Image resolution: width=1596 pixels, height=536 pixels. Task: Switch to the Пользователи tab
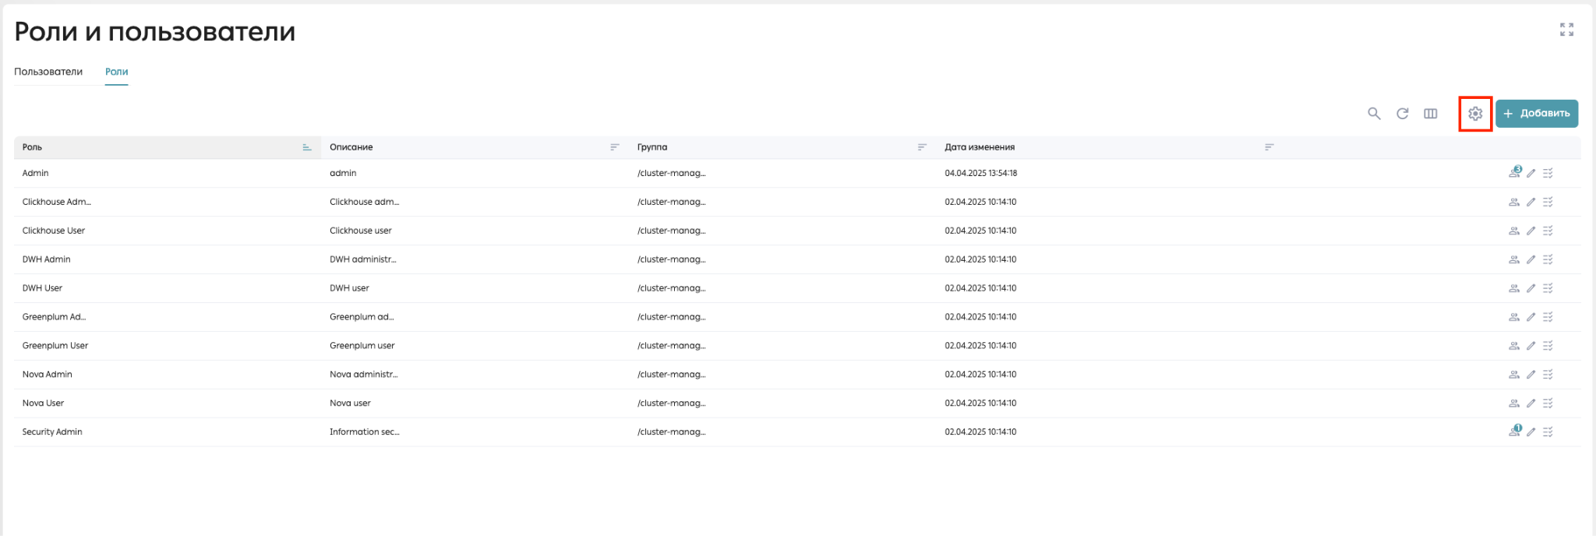point(48,72)
